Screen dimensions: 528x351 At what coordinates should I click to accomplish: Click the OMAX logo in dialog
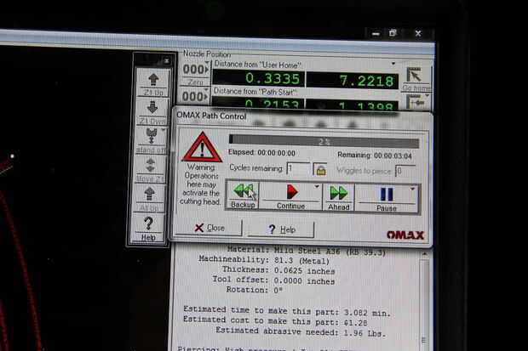[405, 235]
